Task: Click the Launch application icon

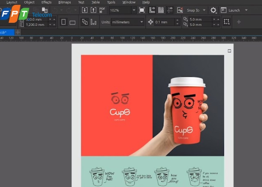Action: point(223,10)
